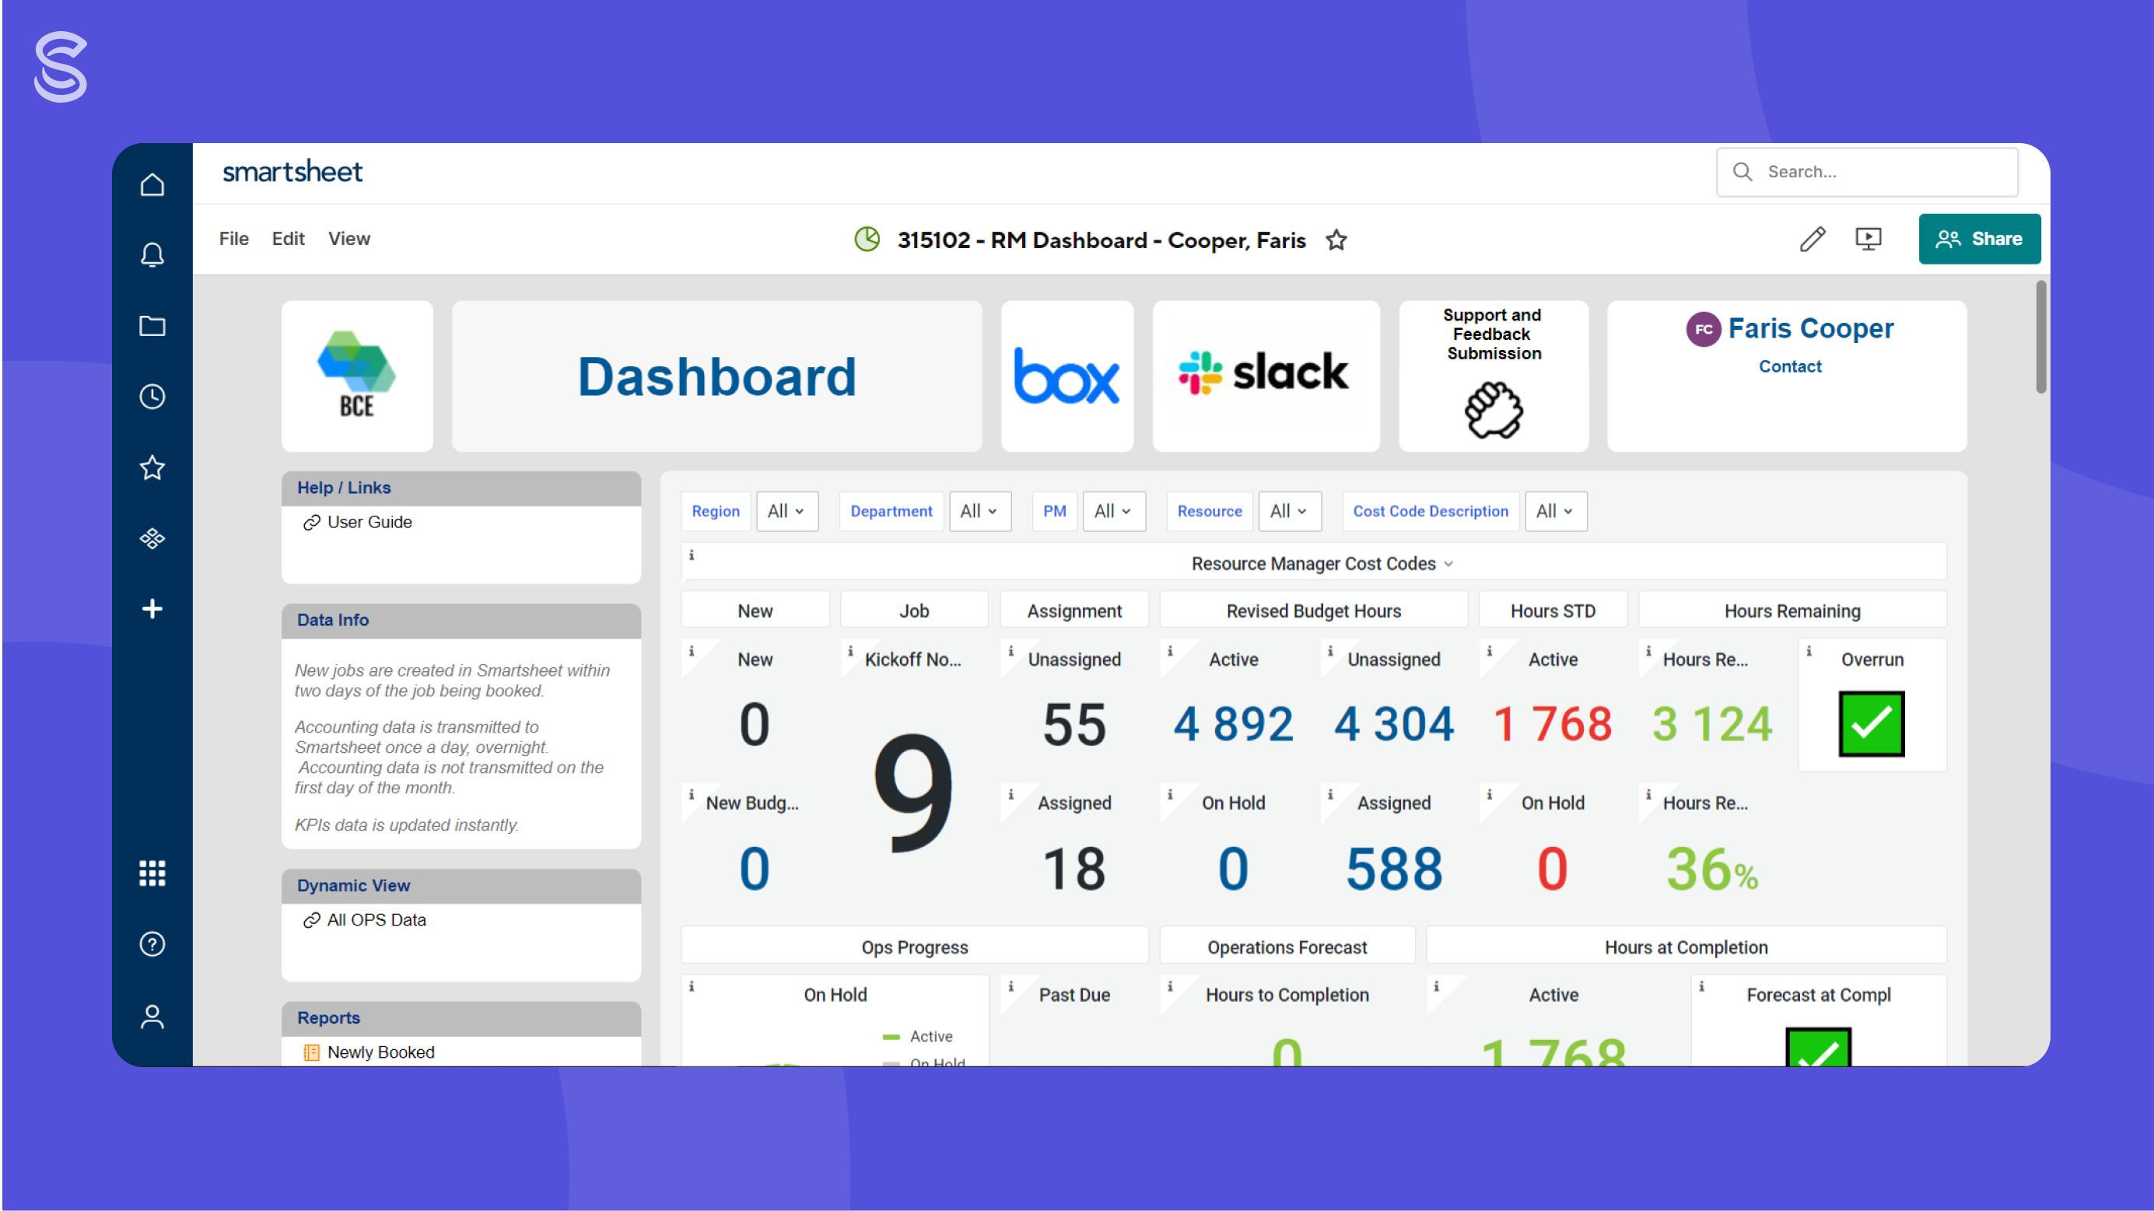Open the Notifications bell icon
Screen dimensions: 2154x1211
coord(152,254)
